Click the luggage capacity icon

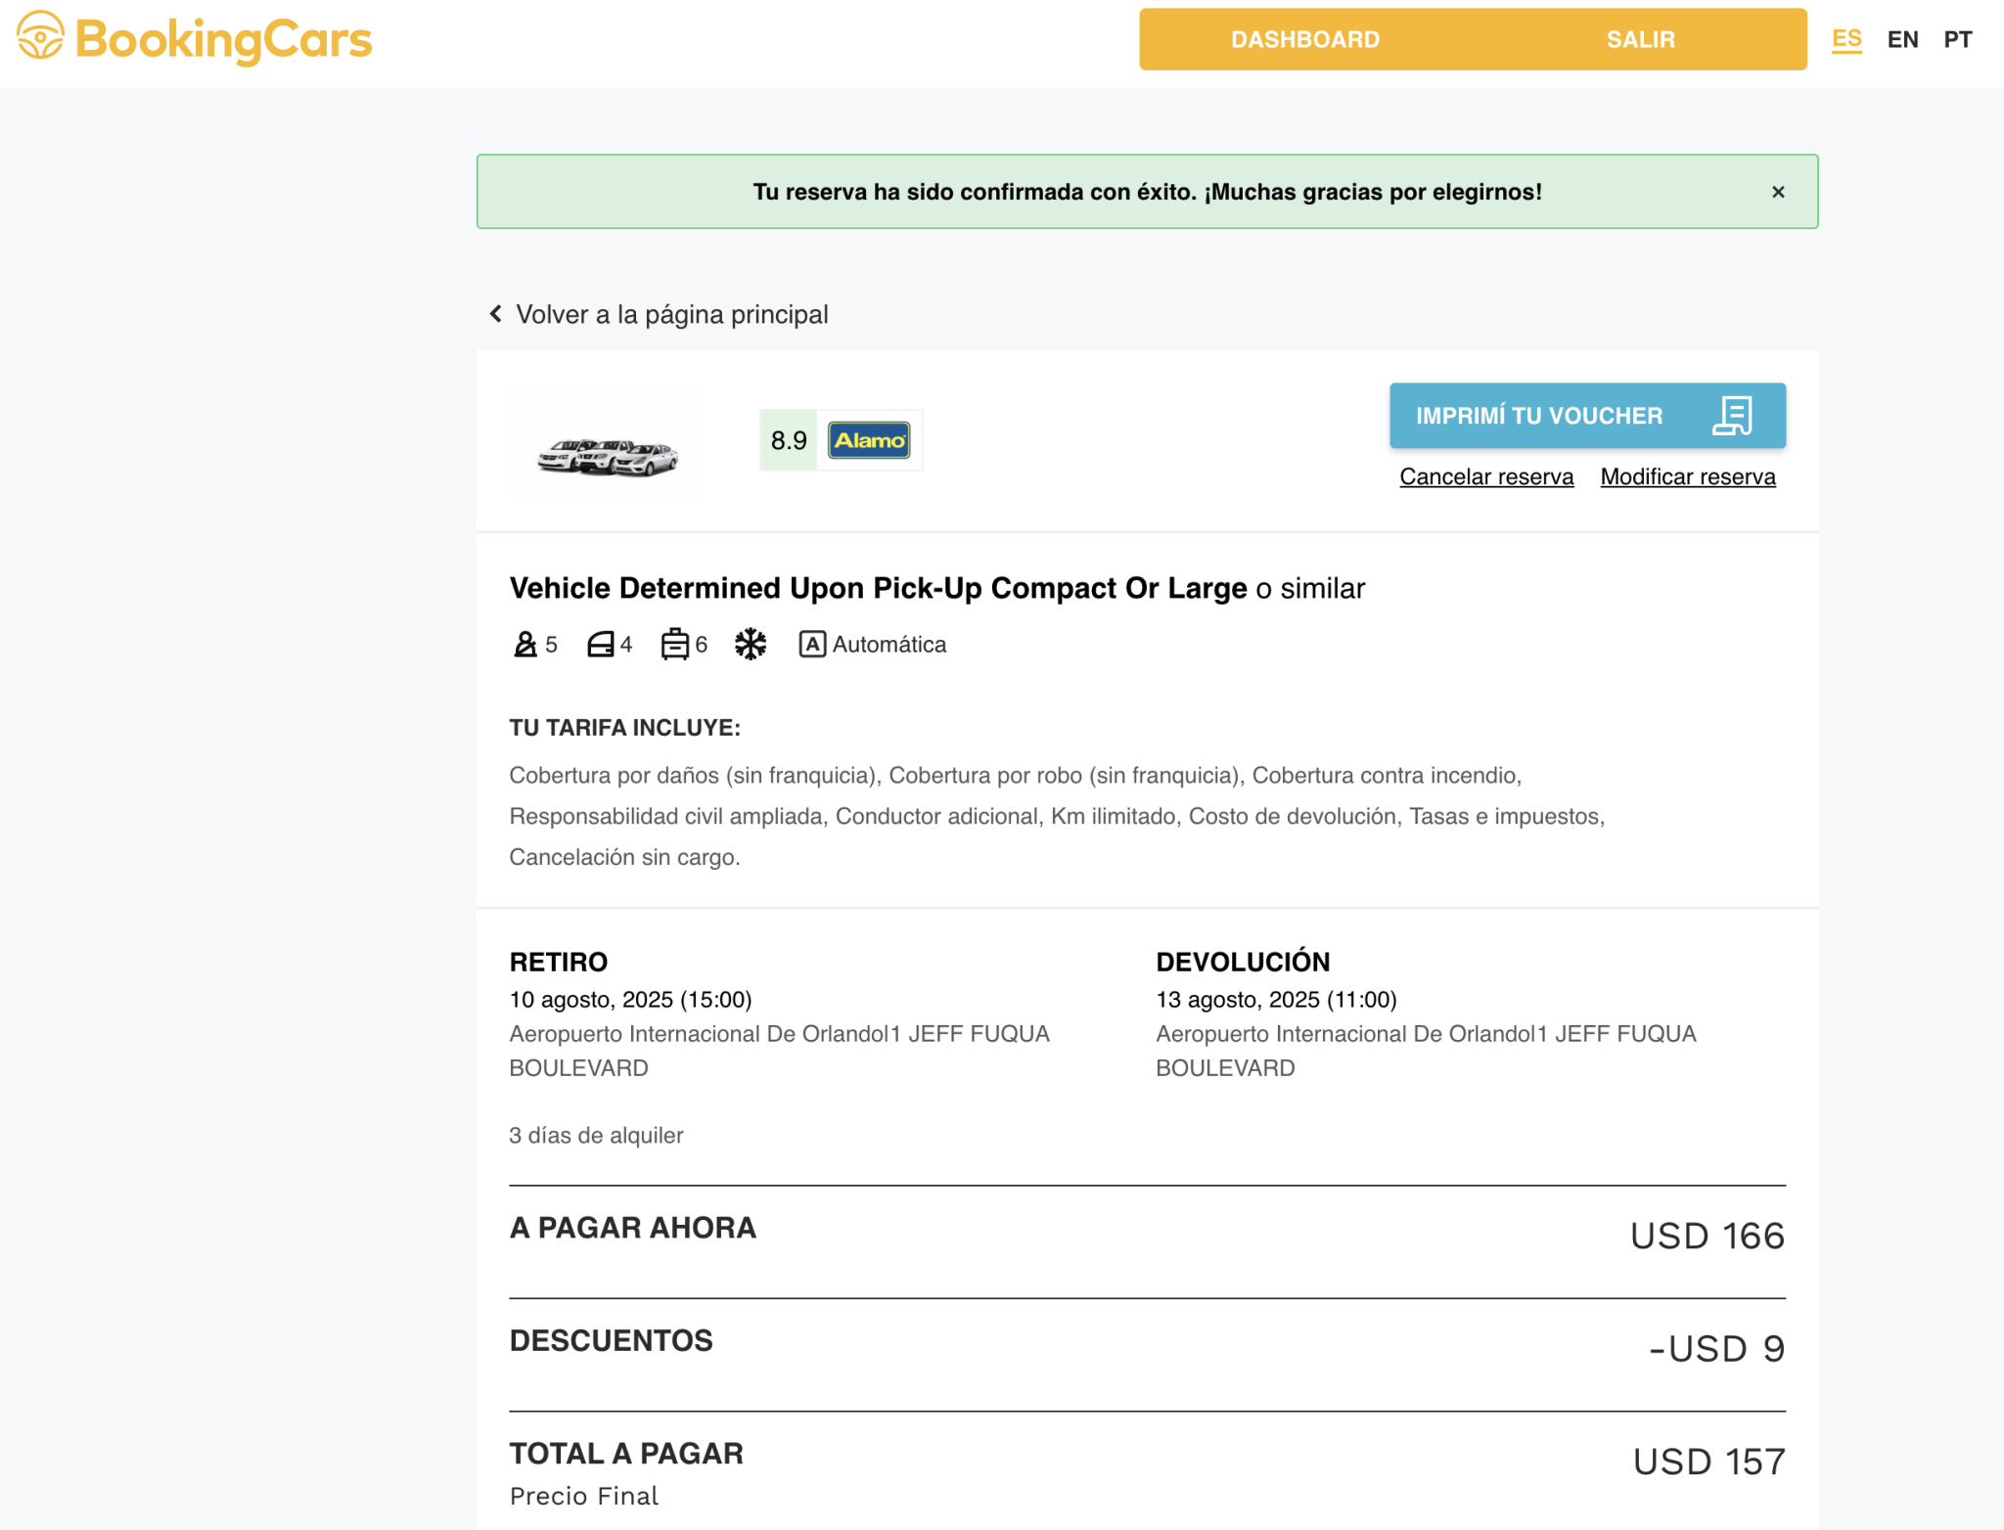click(675, 645)
